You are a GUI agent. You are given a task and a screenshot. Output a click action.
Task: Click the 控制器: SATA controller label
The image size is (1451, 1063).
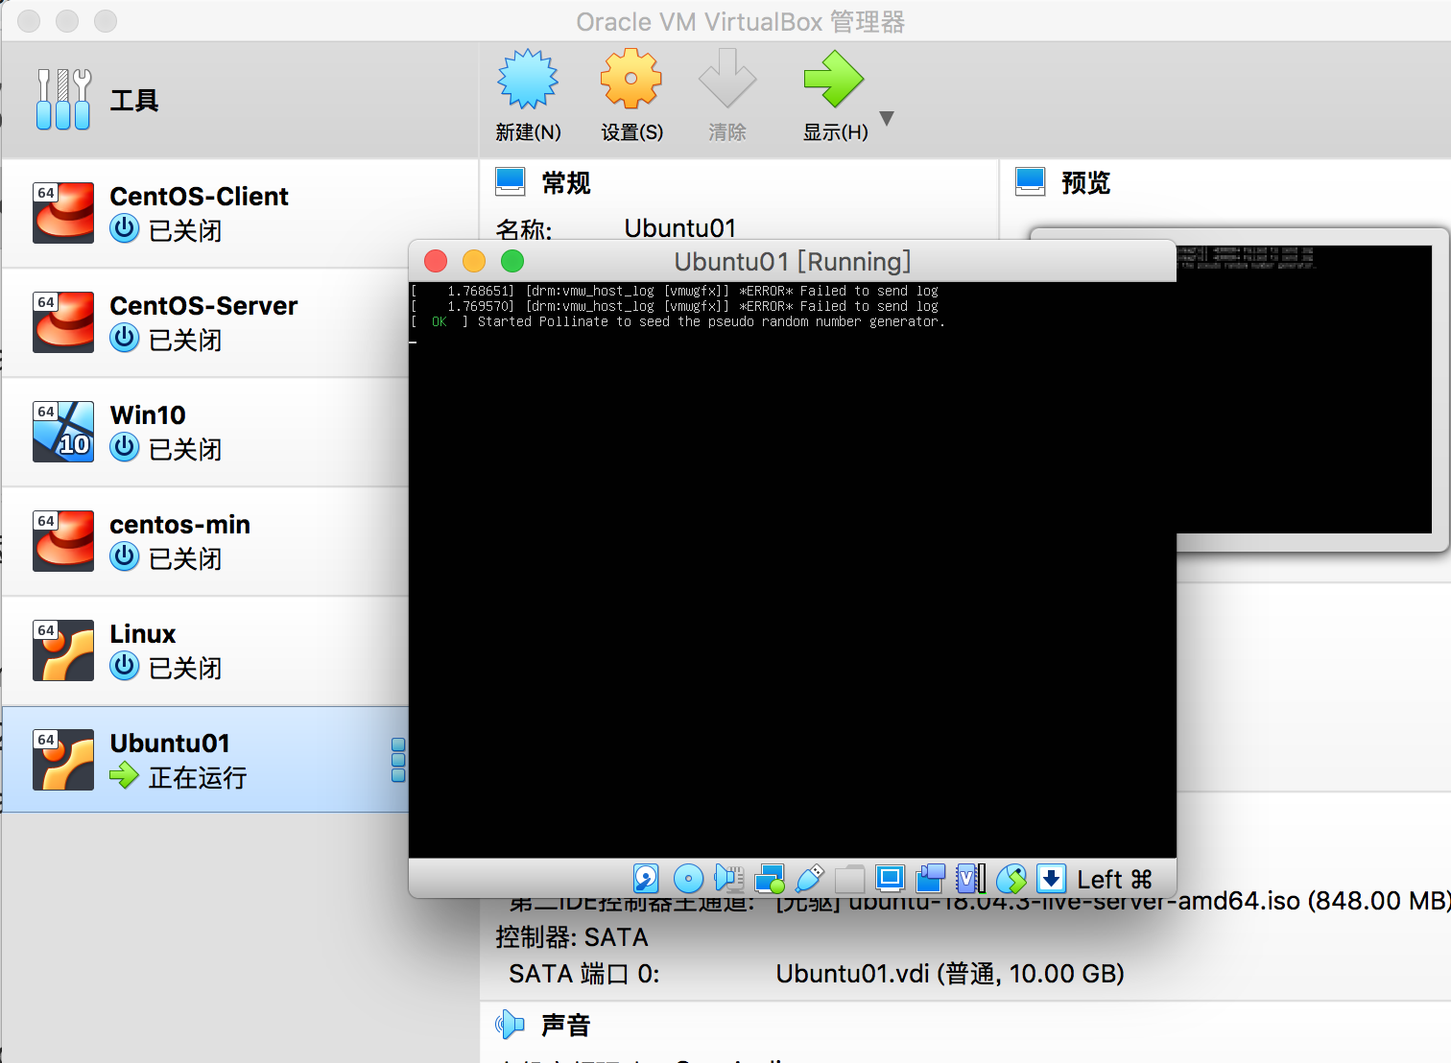(572, 937)
